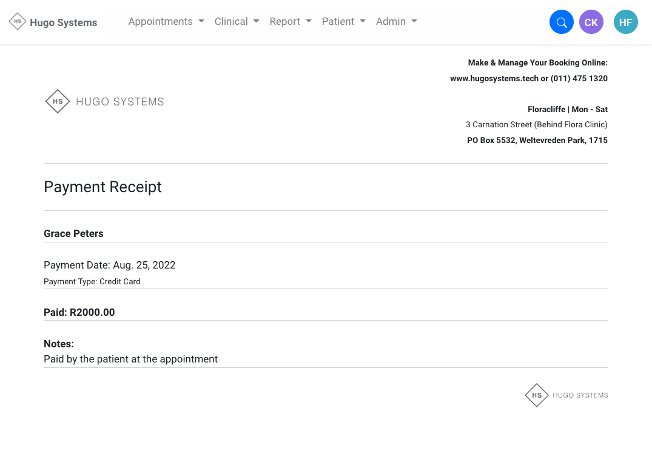Expand the Clinical dropdown menu
652x454 pixels.
(x=237, y=22)
